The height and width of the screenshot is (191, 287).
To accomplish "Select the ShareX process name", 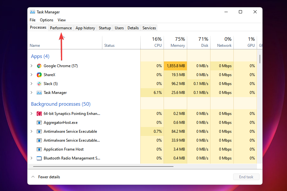I will tap(49, 75).
